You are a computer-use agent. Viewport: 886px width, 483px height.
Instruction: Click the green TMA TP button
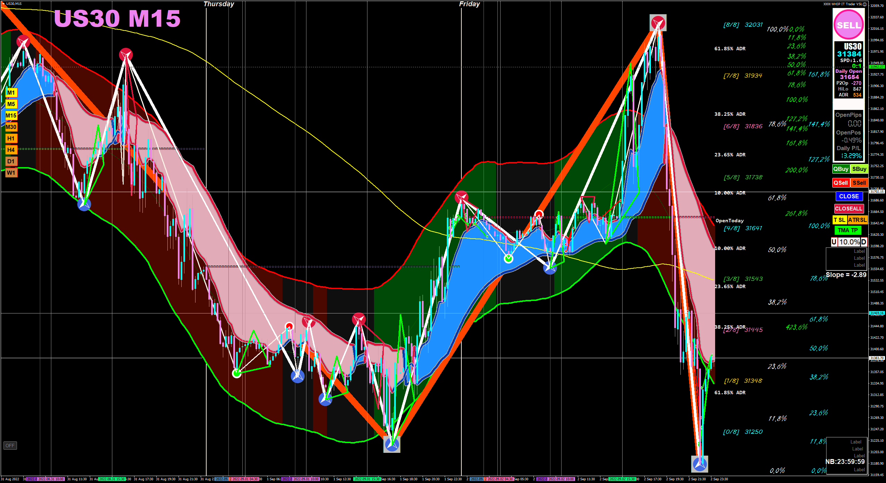848,230
